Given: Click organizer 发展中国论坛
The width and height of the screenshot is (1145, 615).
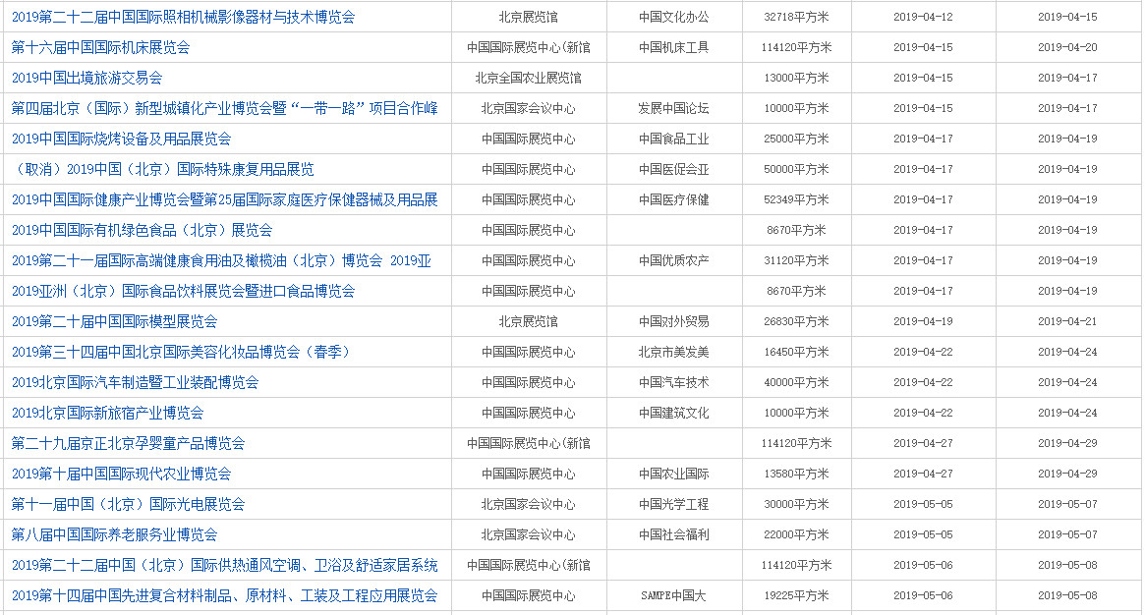Looking at the screenshot, I should coord(673,109).
